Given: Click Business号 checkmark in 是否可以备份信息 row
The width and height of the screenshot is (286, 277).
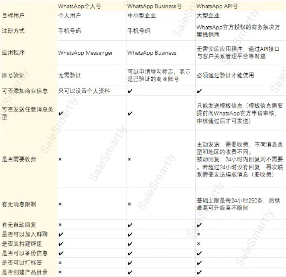Looking at the screenshot, I should point(130,253).
